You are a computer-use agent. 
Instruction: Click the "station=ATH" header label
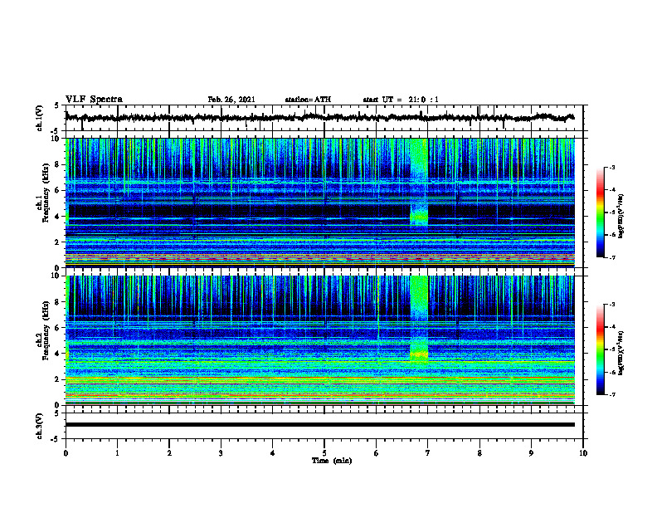tap(308, 100)
